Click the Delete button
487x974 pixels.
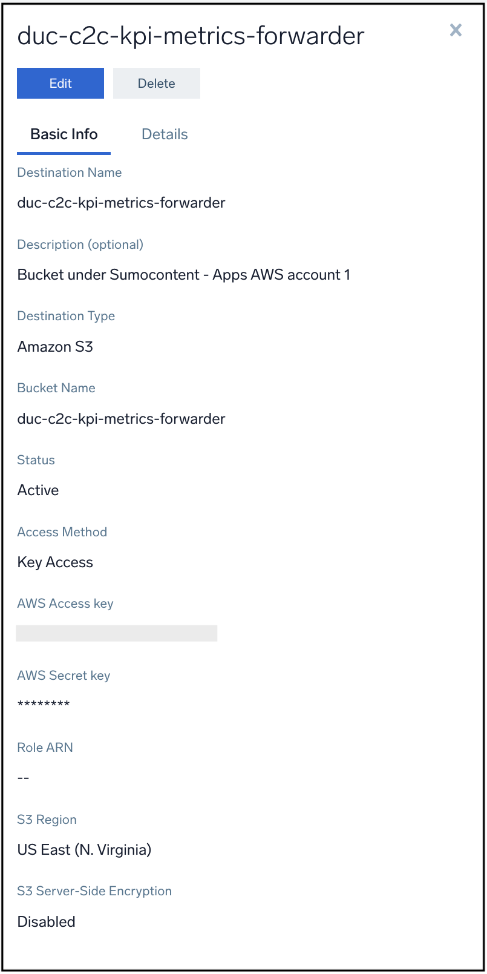click(x=156, y=83)
